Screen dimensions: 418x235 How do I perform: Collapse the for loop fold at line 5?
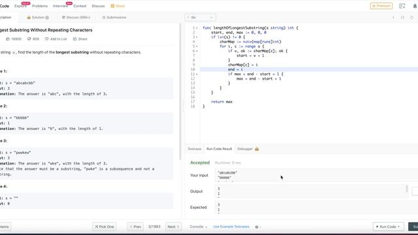197,46
